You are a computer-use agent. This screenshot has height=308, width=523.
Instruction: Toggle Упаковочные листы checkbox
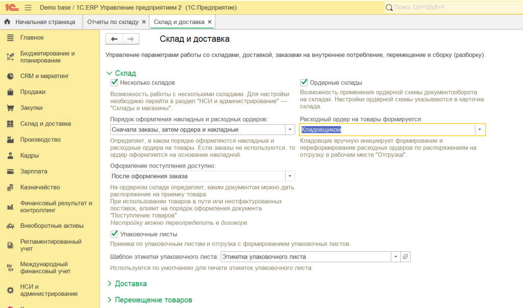pyautogui.click(x=114, y=234)
